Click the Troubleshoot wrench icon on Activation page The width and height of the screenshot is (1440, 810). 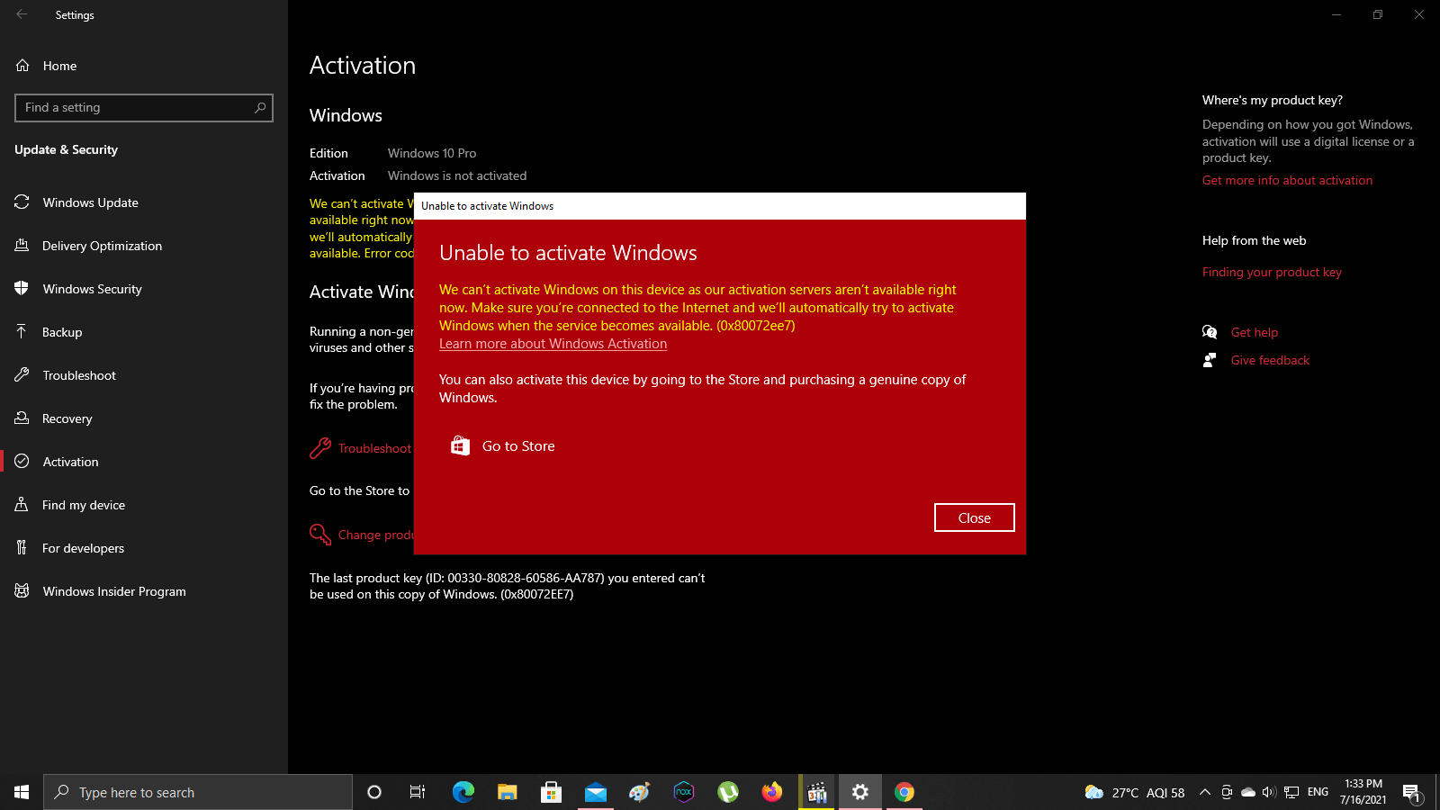[320, 448]
